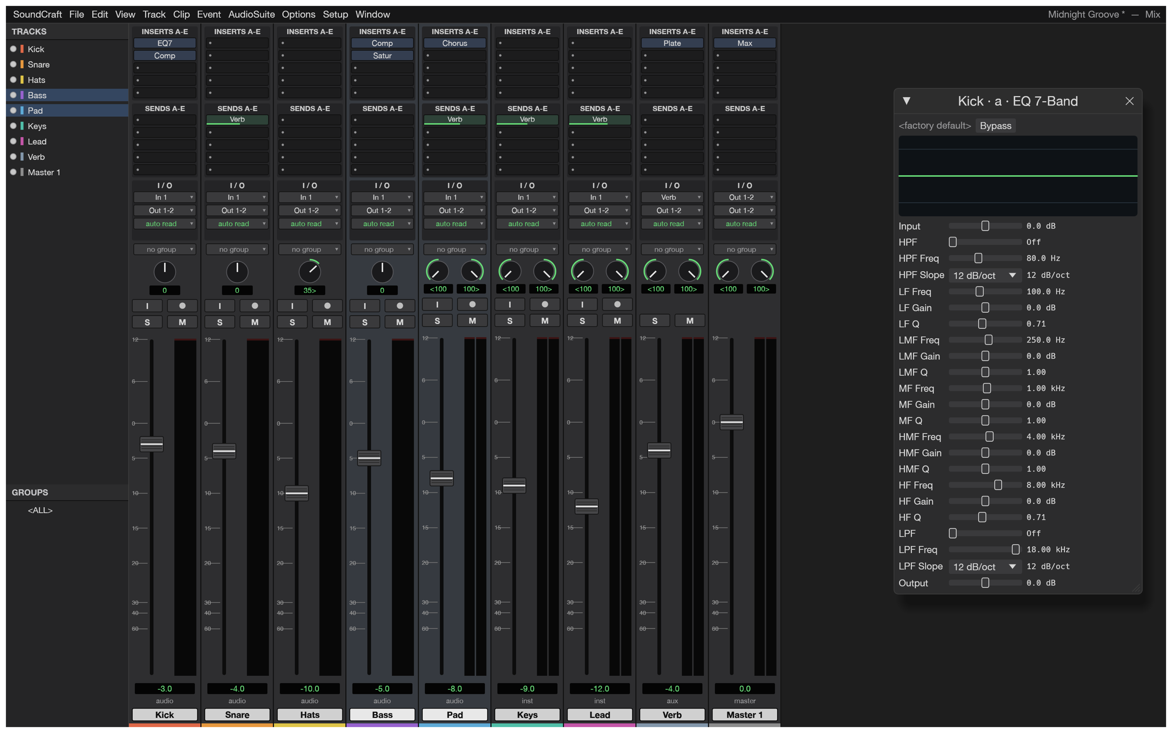Open the Setup menu
The height and width of the screenshot is (733, 1172).
coord(335,15)
